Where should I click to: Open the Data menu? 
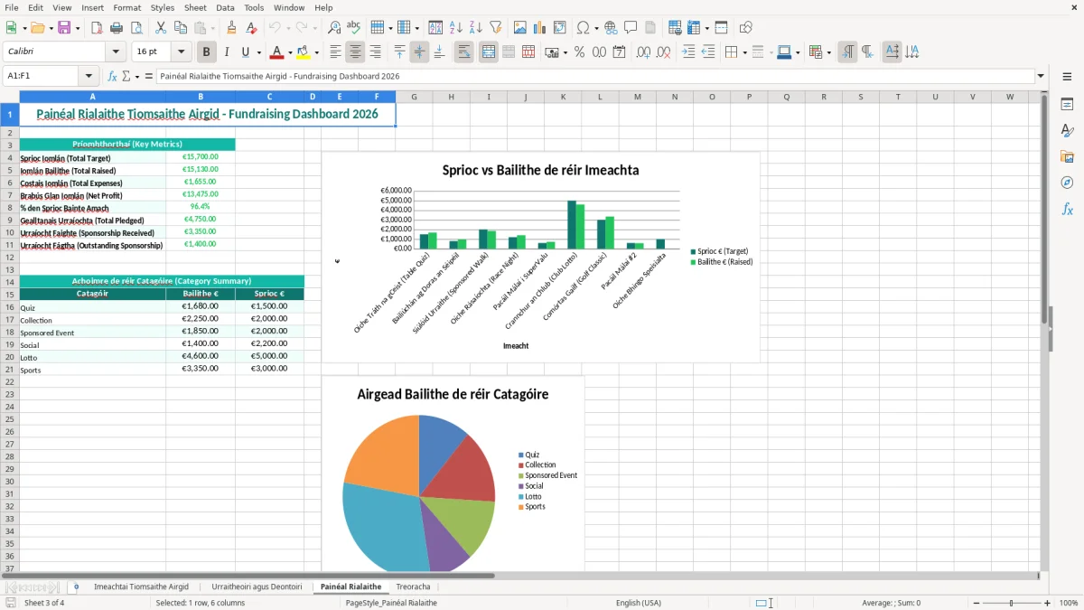pyautogui.click(x=225, y=7)
